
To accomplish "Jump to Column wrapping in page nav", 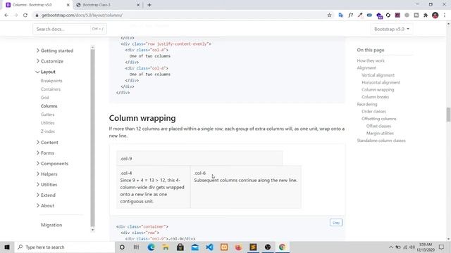I will pyautogui.click(x=378, y=90).
